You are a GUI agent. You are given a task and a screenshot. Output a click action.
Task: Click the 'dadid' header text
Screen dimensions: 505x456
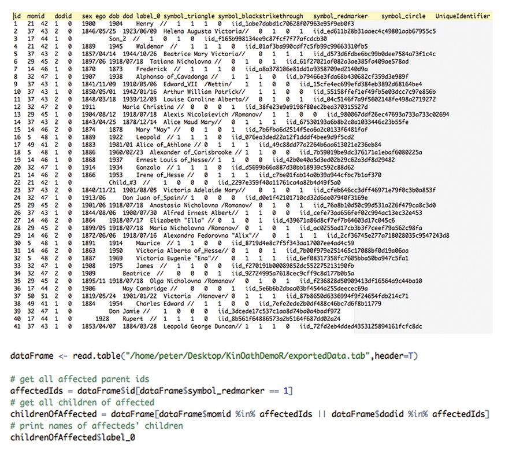[63, 16]
